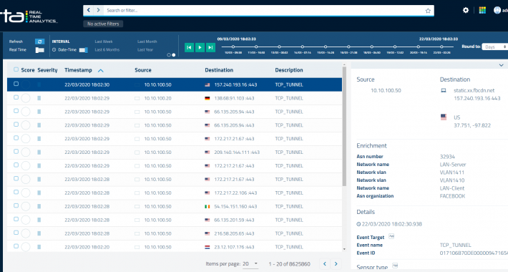508x272 pixels.
Task: Go to next page of results
Action: [x=336, y=264]
